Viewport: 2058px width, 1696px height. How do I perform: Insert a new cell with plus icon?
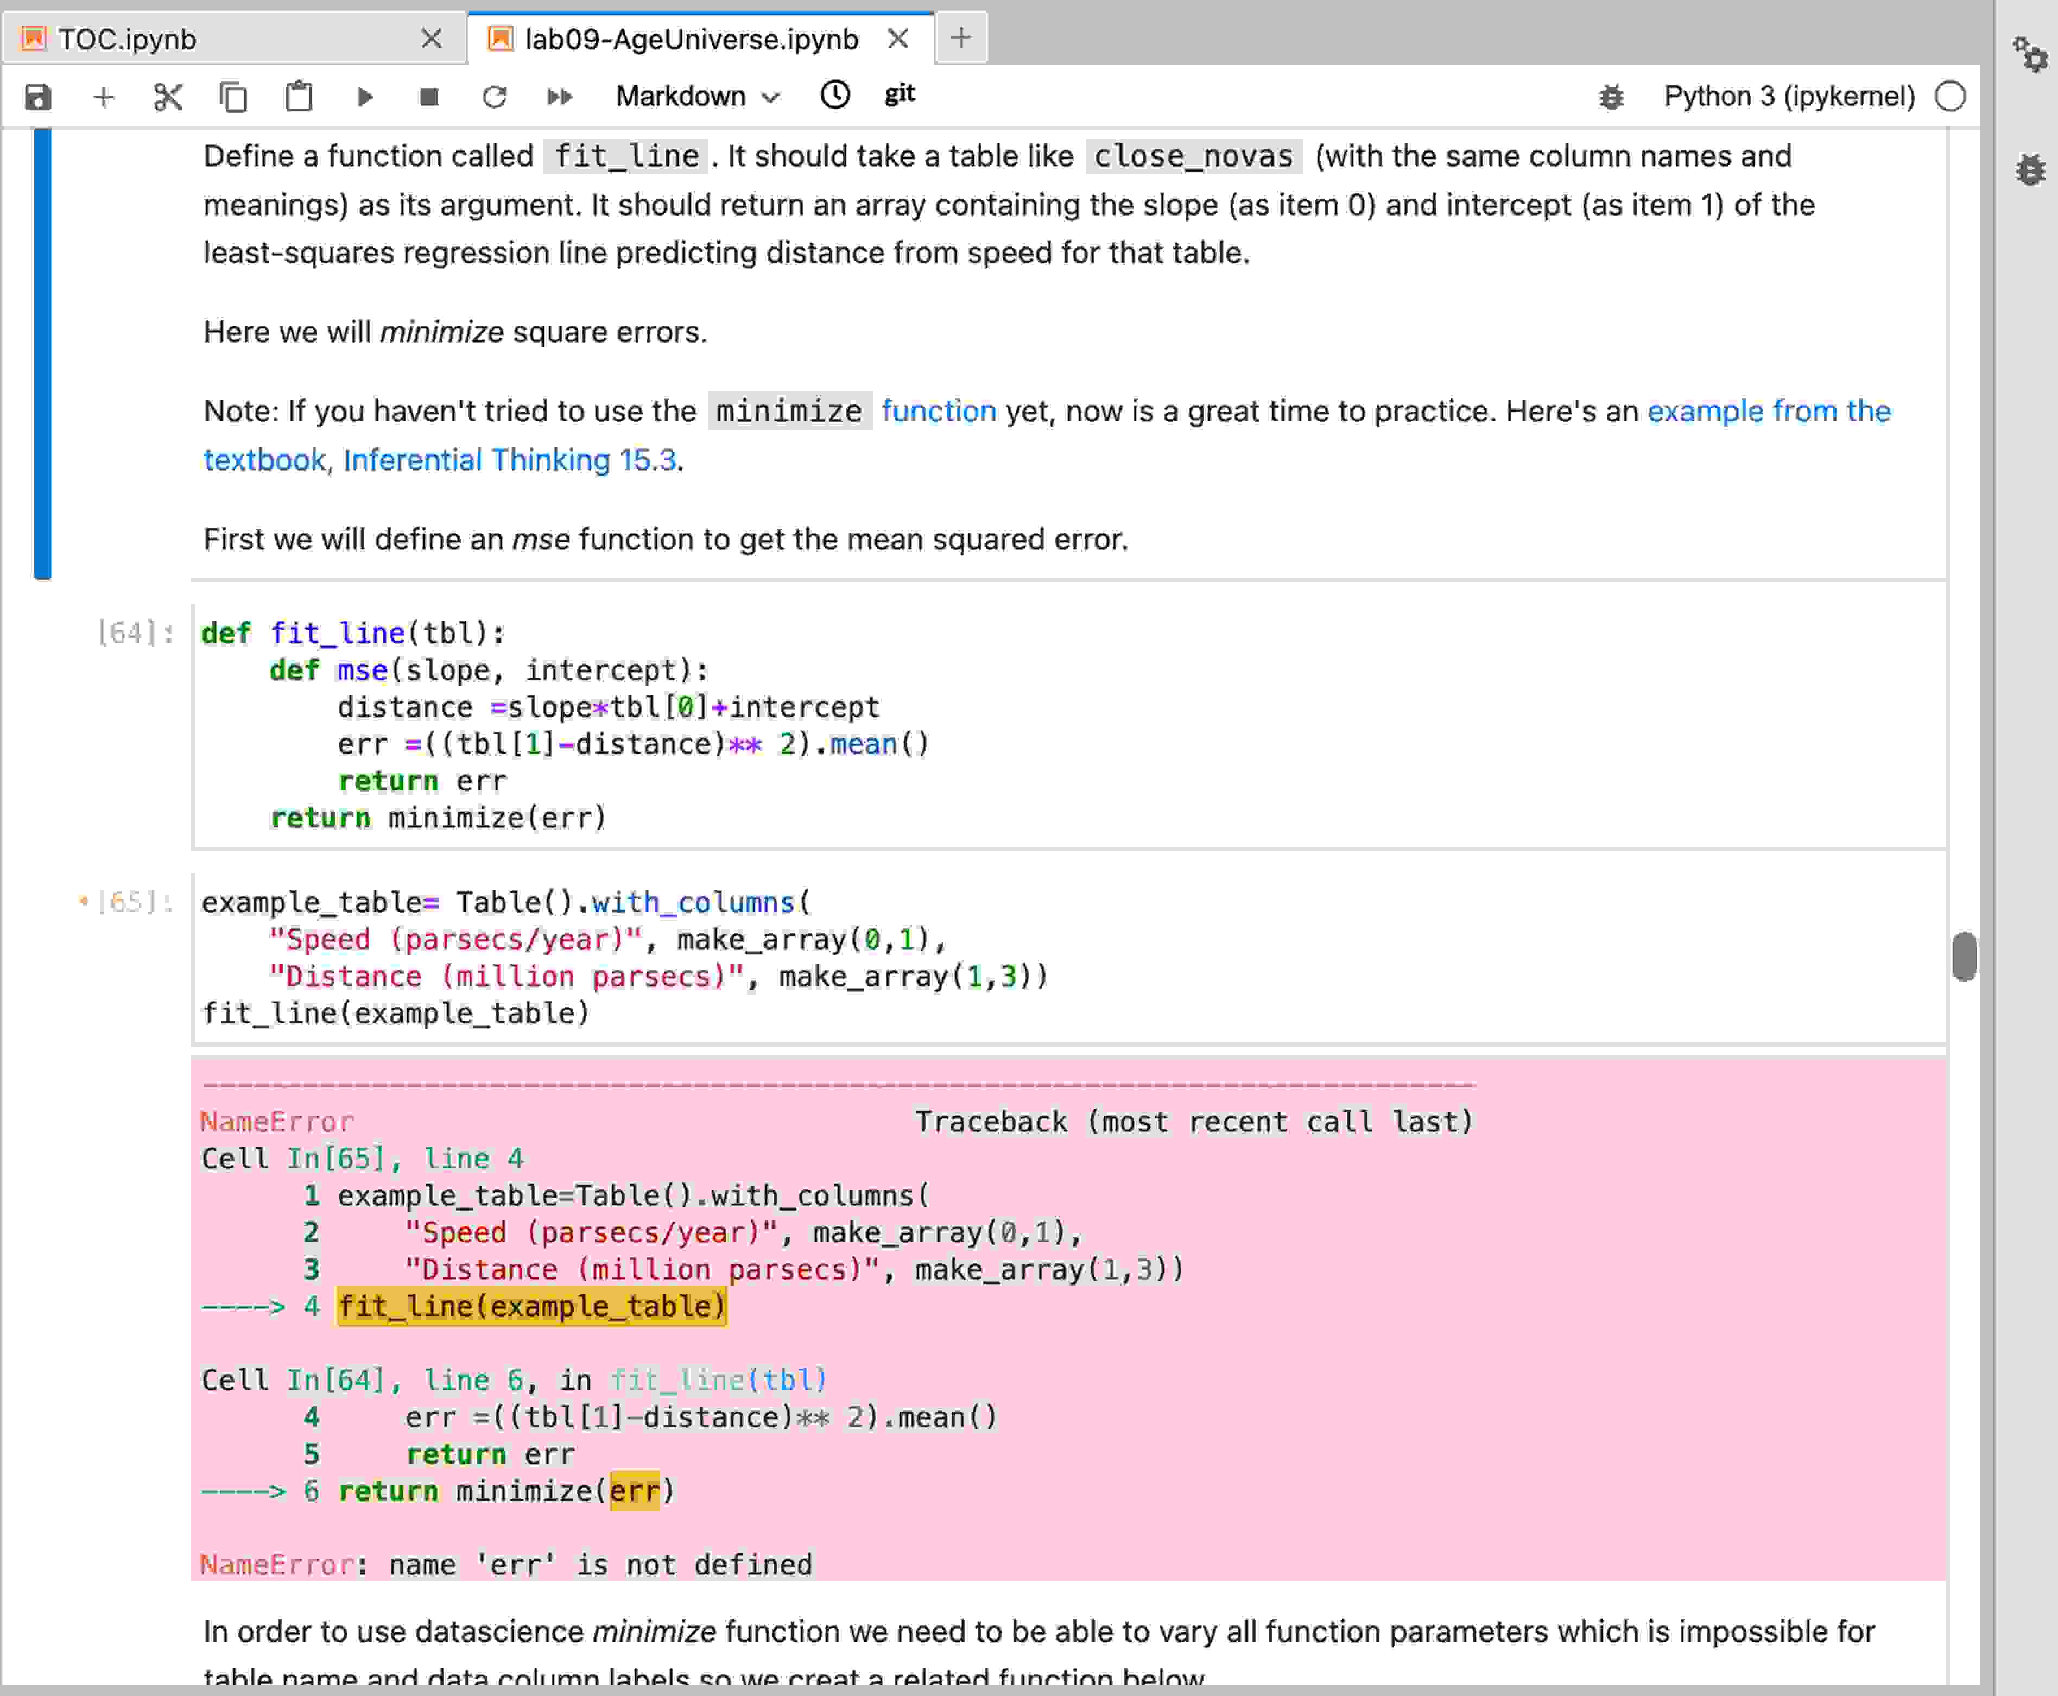[104, 97]
